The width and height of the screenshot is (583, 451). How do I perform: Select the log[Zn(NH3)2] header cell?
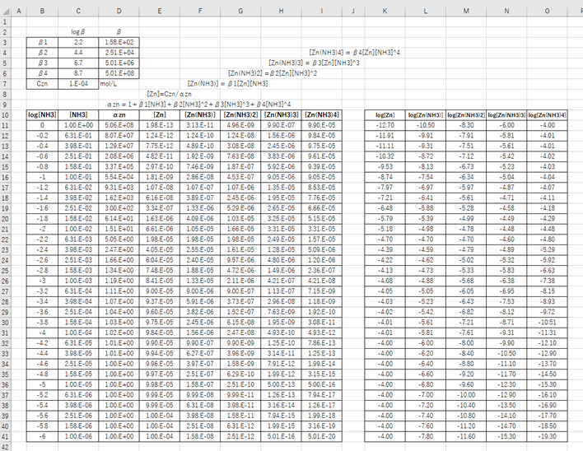(x=466, y=115)
